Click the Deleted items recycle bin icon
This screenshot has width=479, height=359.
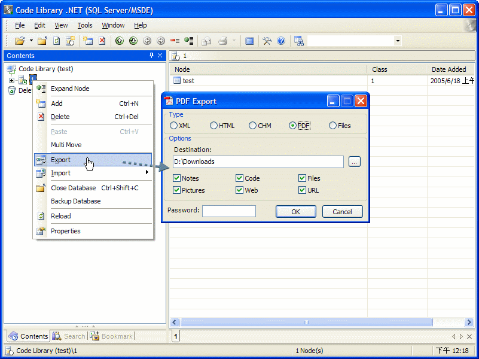pos(11,90)
